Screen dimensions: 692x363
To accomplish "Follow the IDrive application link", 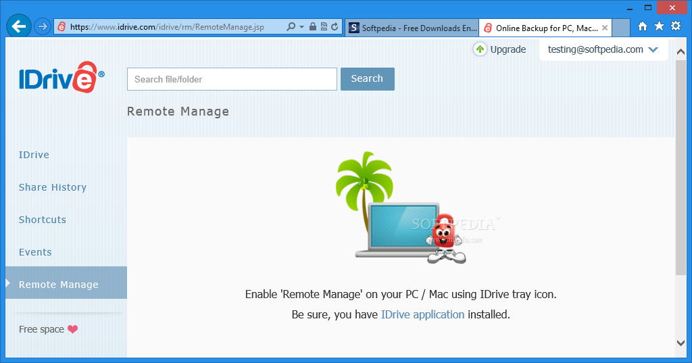I will pos(422,314).
